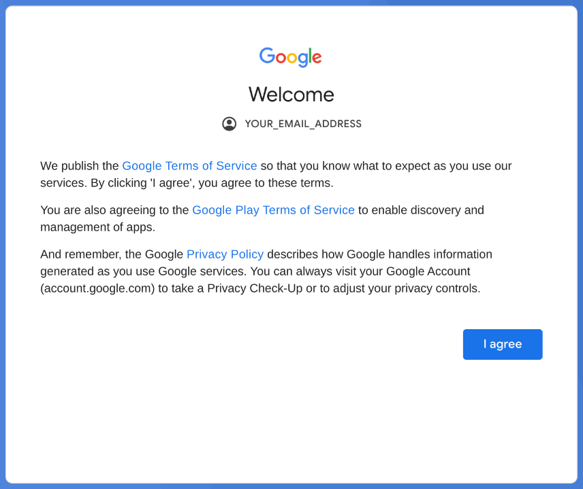
Task: Confirm with the I agree button
Action: click(503, 344)
